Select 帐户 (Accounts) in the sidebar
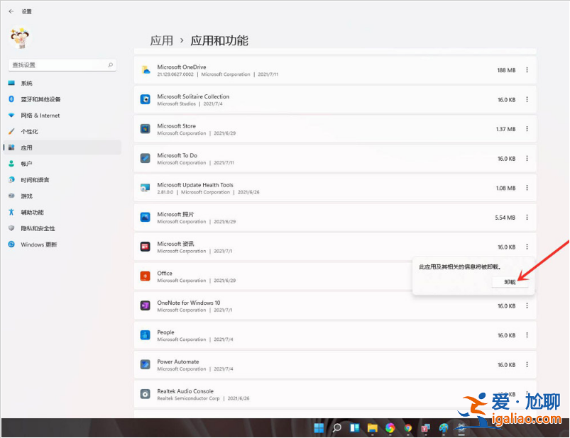The height and width of the screenshot is (438, 570). pos(28,164)
